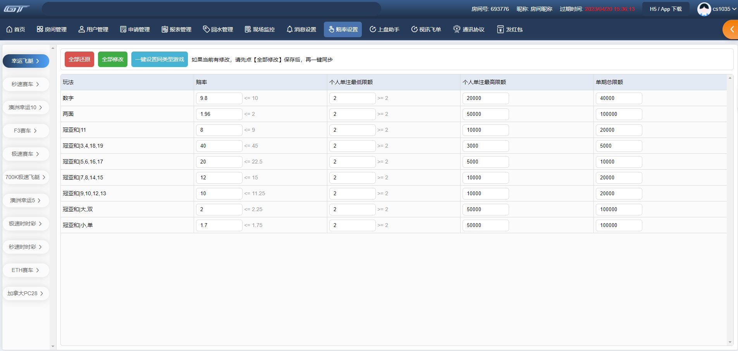The width and height of the screenshot is (738, 351).
Task: Open 消息设置 message settings
Action: pyautogui.click(x=301, y=29)
